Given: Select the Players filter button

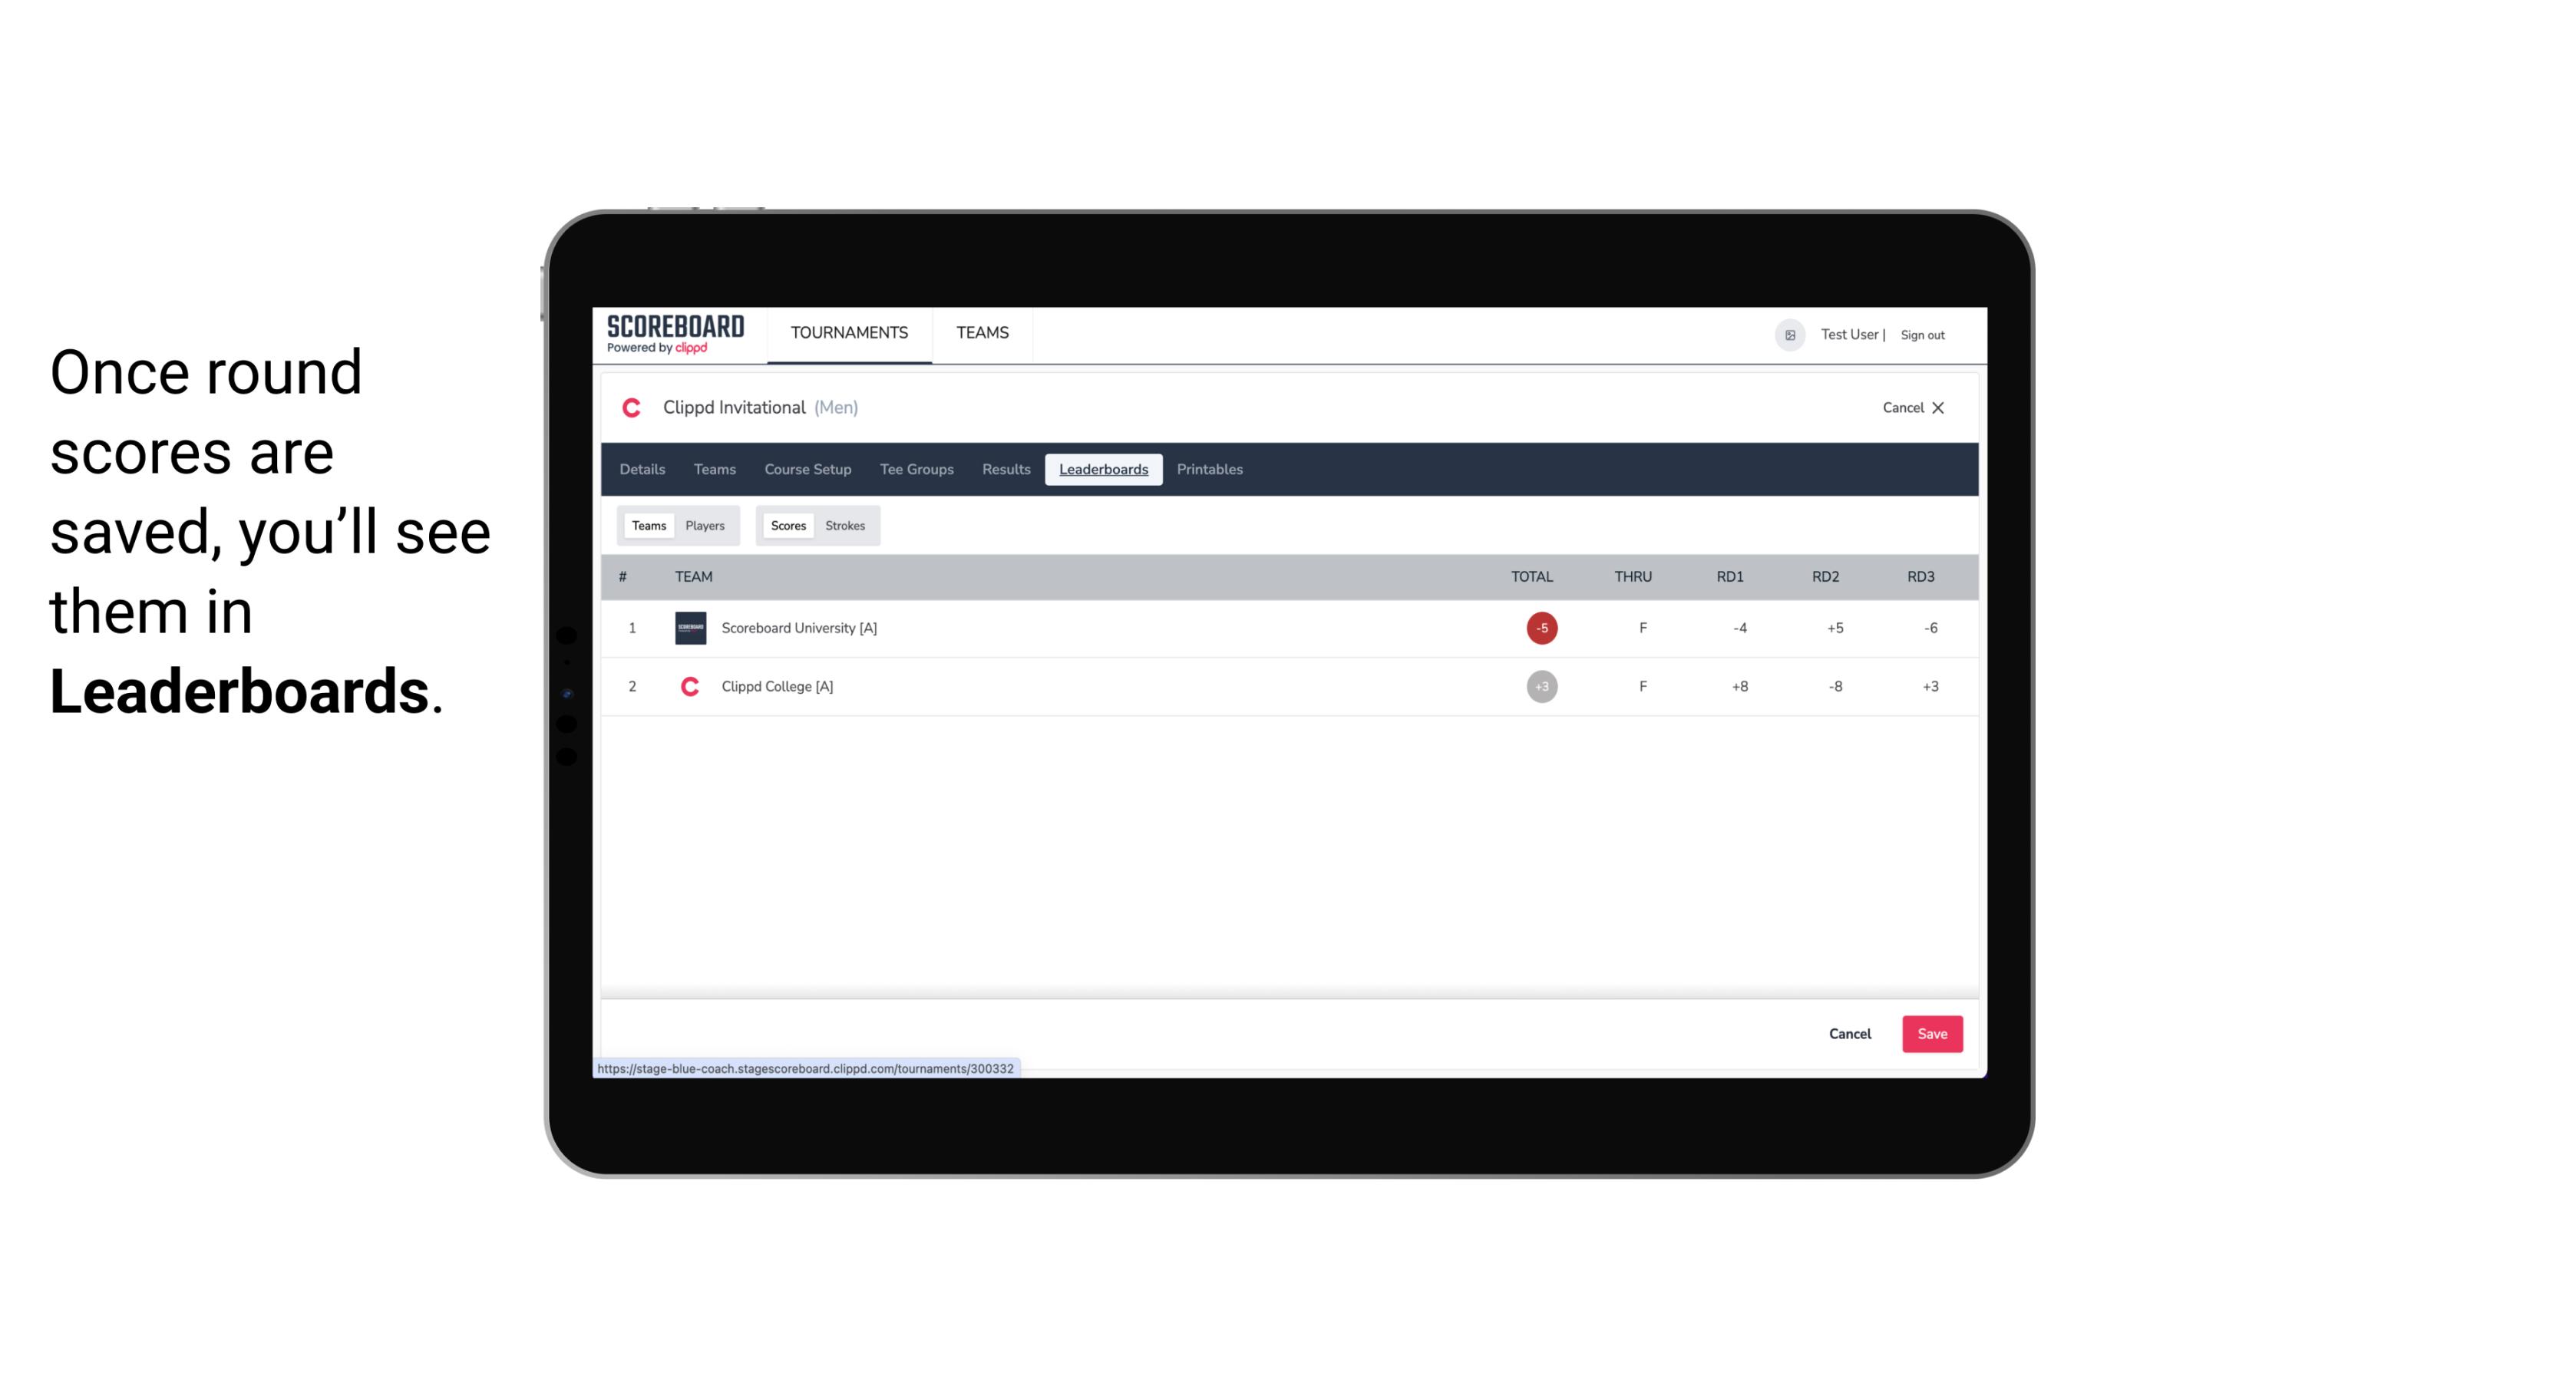Looking at the screenshot, I should [705, 524].
